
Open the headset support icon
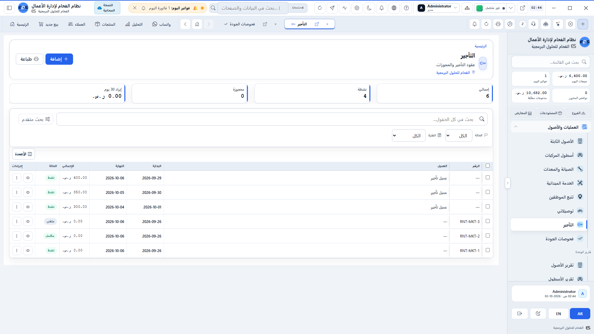coord(534,24)
